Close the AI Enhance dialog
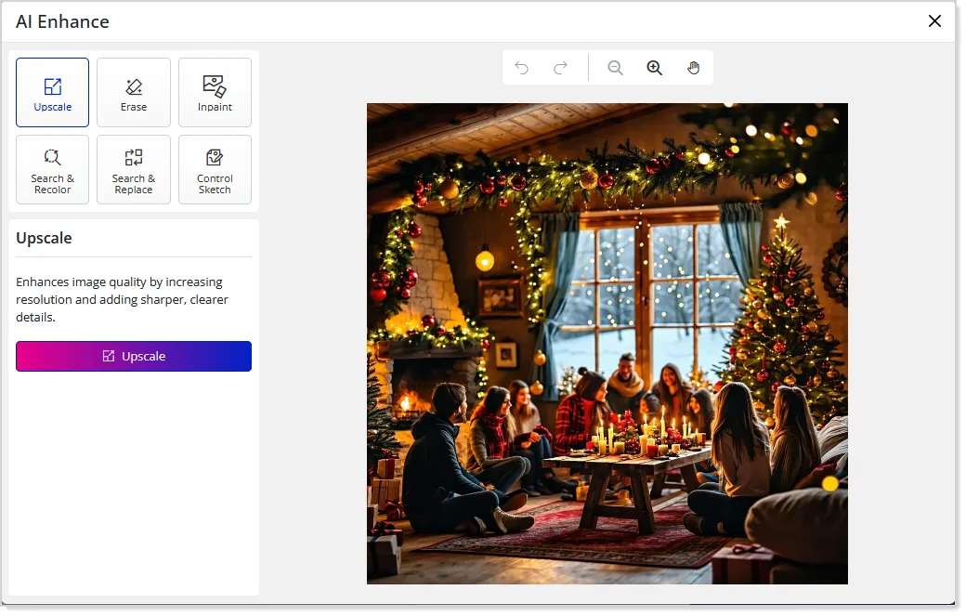The width and height of the screenshot is (966, 616). click(934, 21)
